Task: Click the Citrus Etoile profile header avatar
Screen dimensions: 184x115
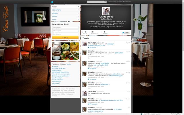Action: coord(106,11)
